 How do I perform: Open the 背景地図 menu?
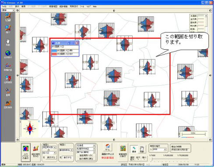[53, 7]
